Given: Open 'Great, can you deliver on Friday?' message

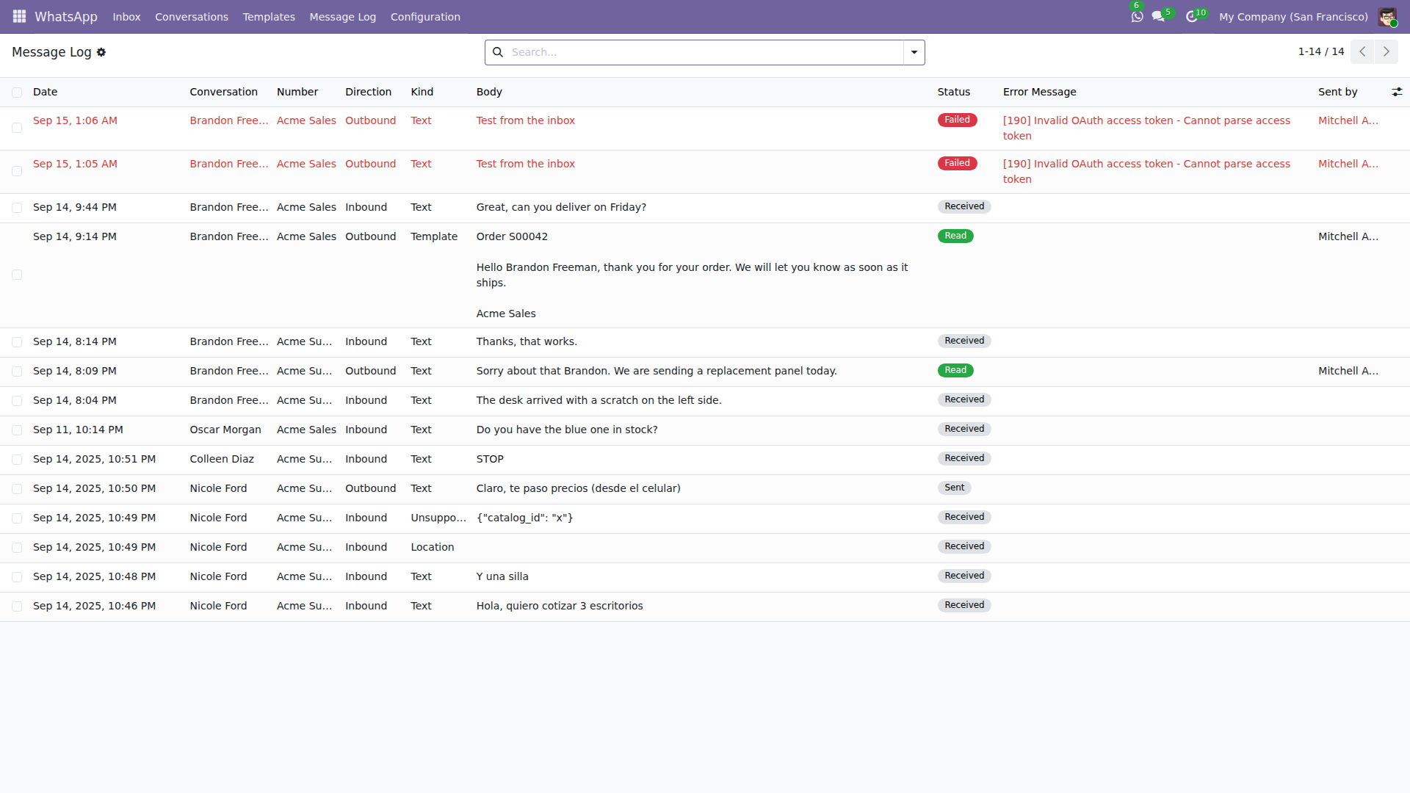Looking at the screenshot, I should point(561,207).
